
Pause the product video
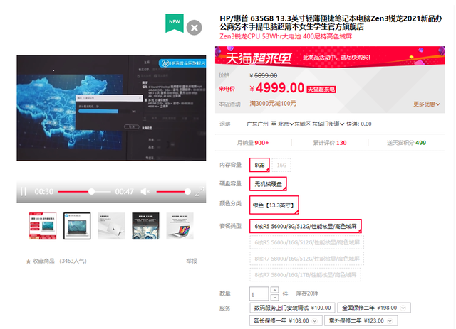(24, 191)
